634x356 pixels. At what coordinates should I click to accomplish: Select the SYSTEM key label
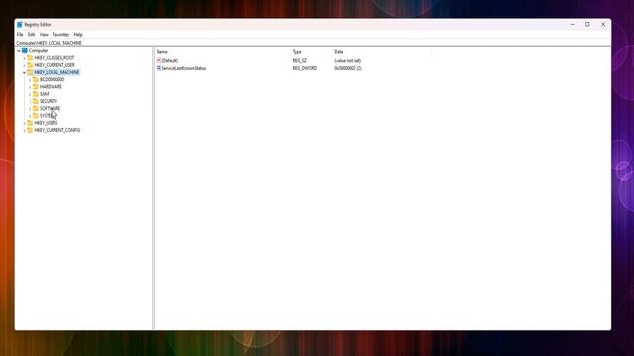click(48, 116)
